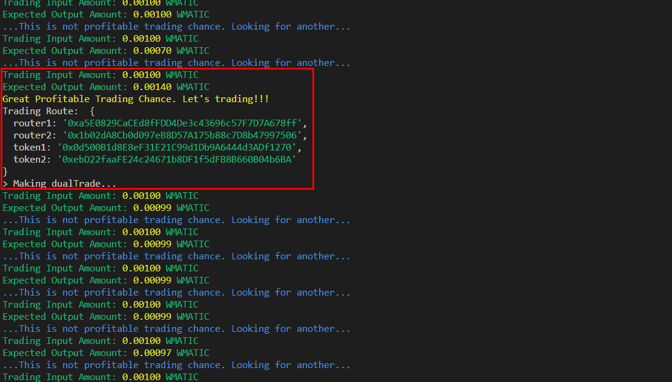Screen dimensions: 672x382
Task: Click 'Great Profitable Trading Chance. Let's trading!!!' message
Action: [136, 99]
